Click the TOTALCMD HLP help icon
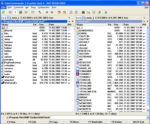 (78, 86)
